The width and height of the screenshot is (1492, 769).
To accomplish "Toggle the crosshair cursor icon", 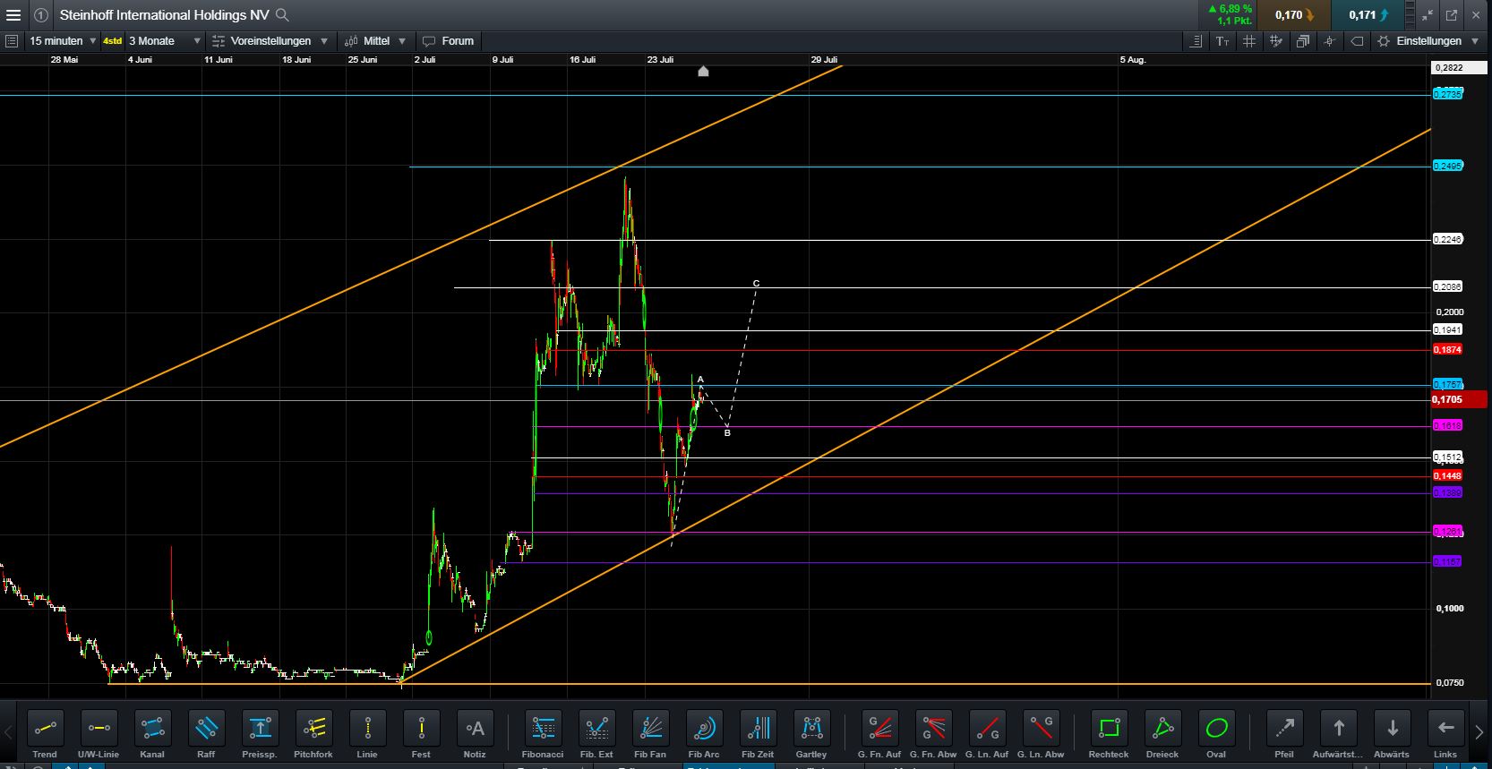I will (1330, 41).
